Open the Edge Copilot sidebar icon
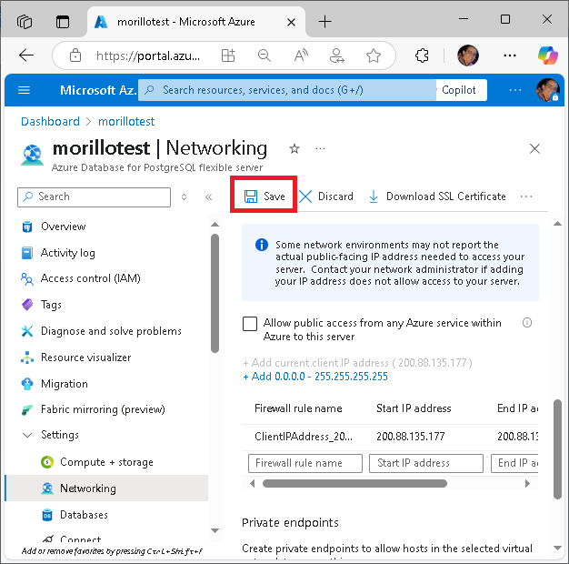Image resolution: width=569 pixels, height=564 pixels. pyautogui.click(x=548, y=55)
